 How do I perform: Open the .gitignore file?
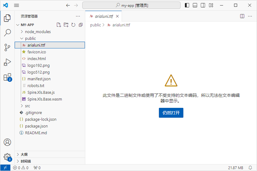click(x=50, y=113)
